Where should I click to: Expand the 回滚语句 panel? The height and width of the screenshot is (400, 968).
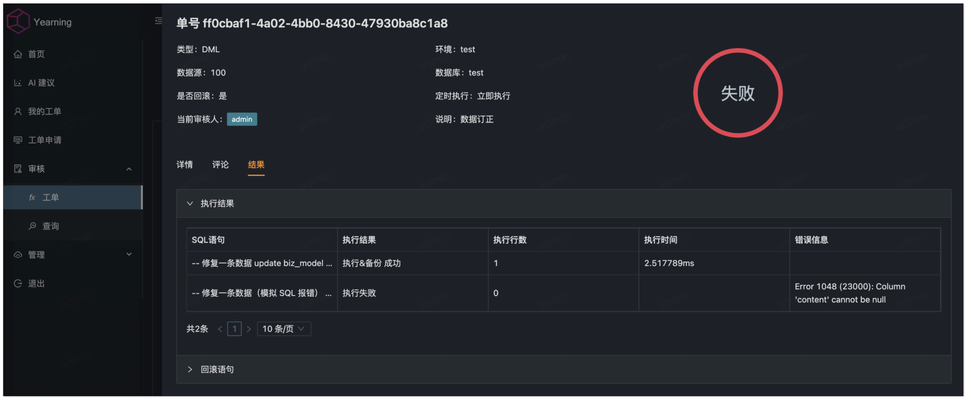(190, 369)
